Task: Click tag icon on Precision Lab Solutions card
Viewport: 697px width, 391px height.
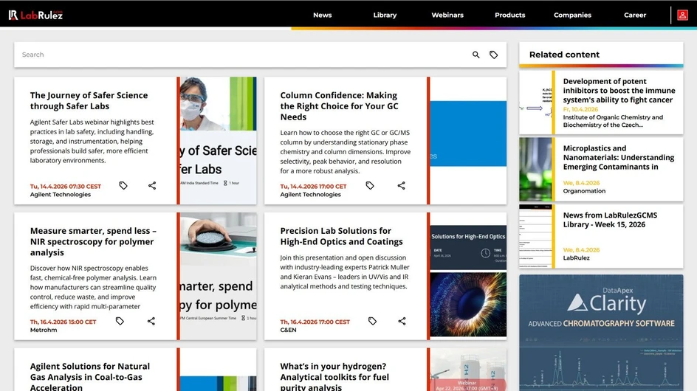Action: [373, 321]
